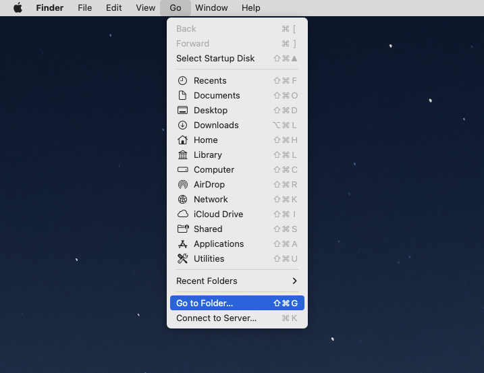Screen dimensions: 484x373
Task: Open the Edit menu
Action: coord(113,7)
